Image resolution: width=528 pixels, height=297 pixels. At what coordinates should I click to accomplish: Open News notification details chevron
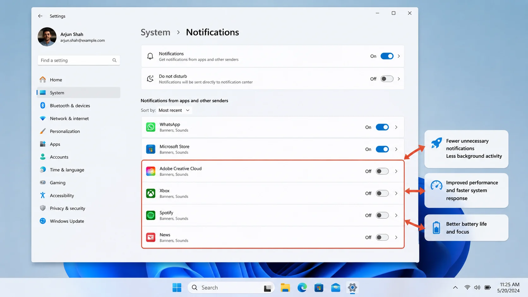(396, 237)
